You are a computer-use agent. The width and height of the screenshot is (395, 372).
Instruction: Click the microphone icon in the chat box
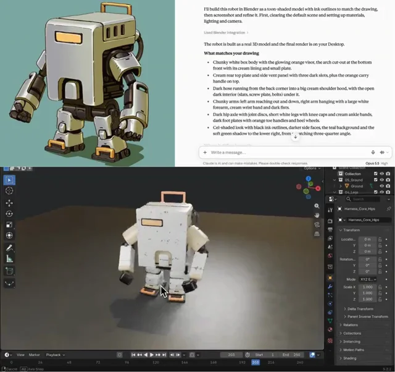pyautogui.click(x=373, y=153)
